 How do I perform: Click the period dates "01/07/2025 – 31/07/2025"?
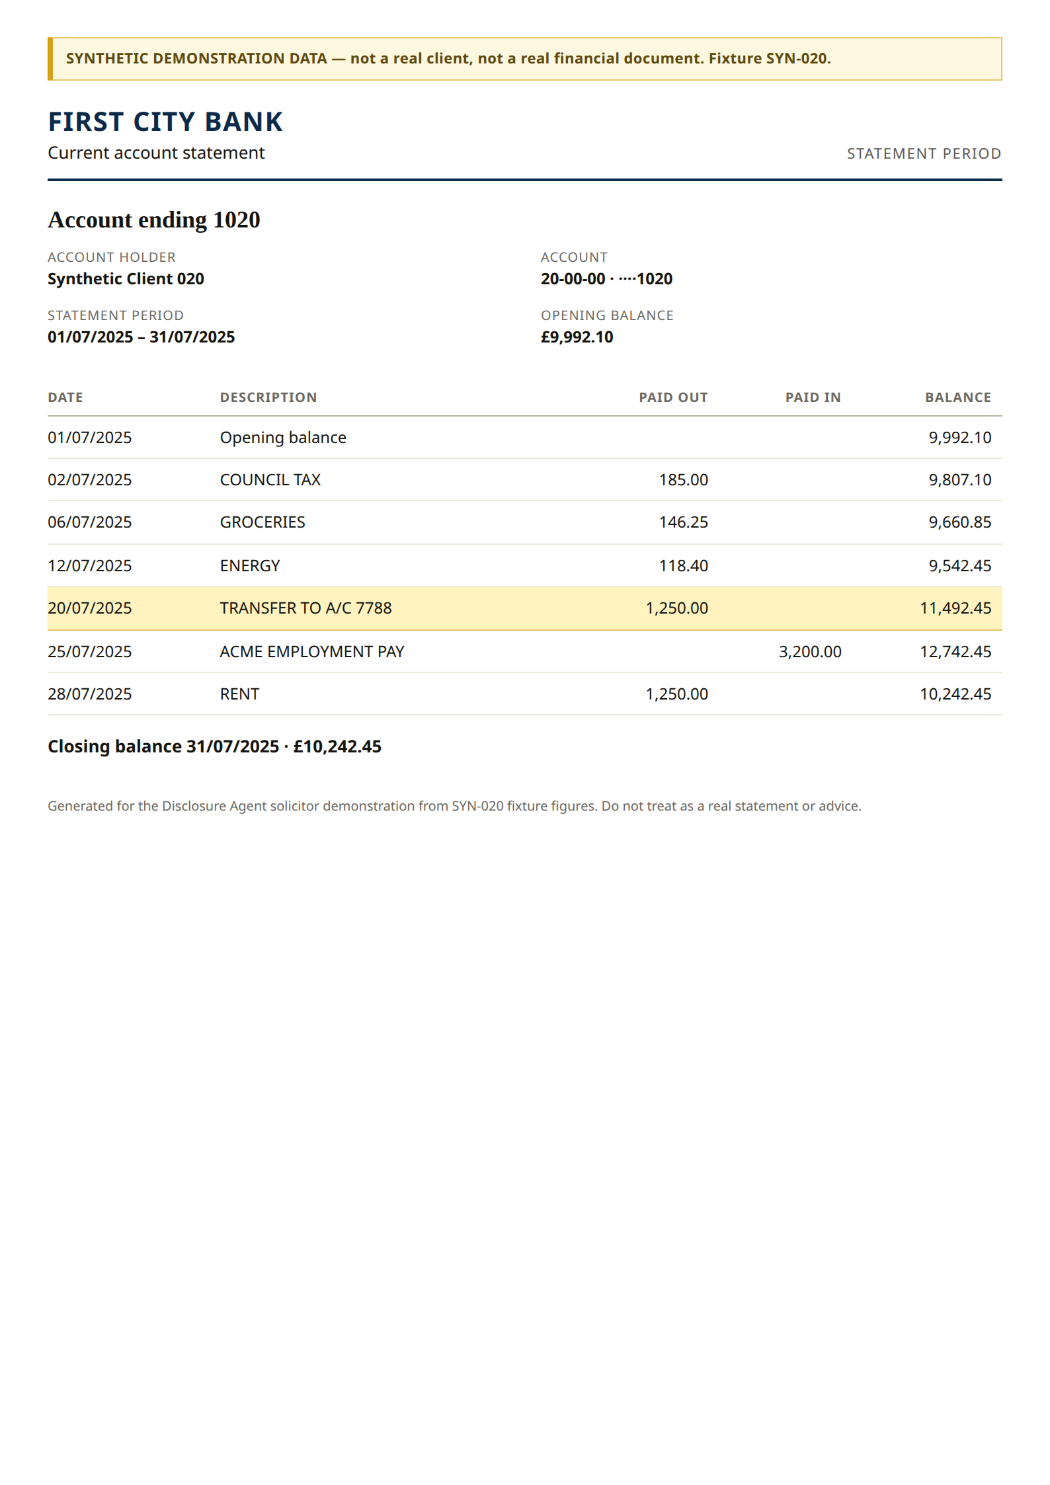(x=141, y=337)
